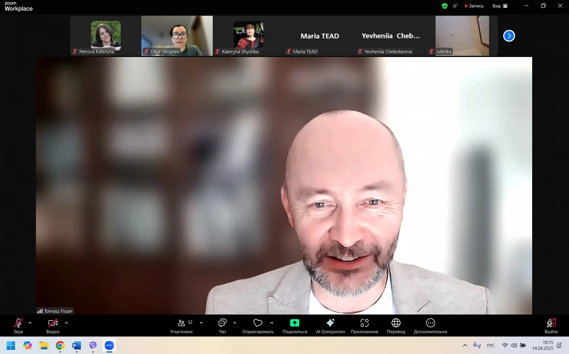Turn on camera with Видео button
Screen dimensions: 569x354
click(x=53, y=326)
